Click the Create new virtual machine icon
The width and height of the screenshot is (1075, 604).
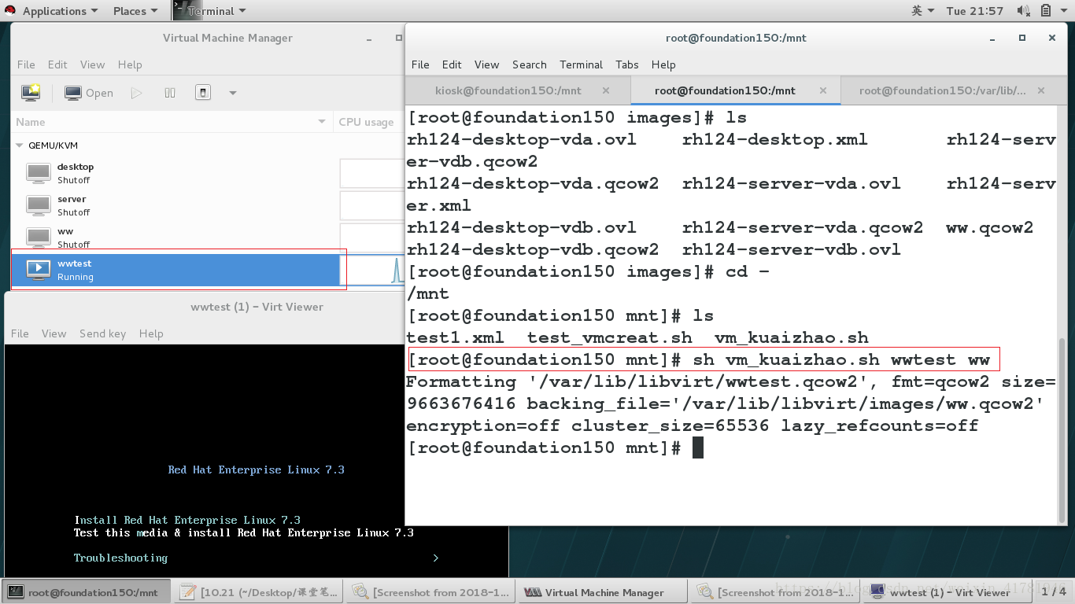(31, 93)
